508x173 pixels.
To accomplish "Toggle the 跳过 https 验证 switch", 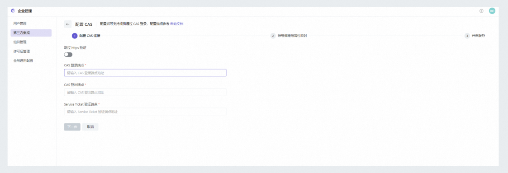I will click(x=68, y=55).
